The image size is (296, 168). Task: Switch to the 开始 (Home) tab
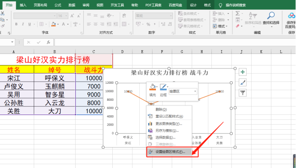tap(9, 5)
